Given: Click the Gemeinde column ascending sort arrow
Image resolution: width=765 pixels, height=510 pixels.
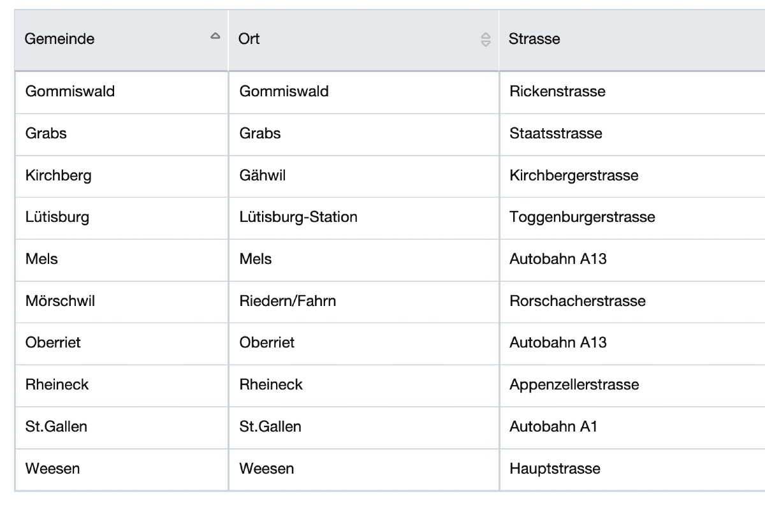Looking at the screenshot, I should (215, 36).
